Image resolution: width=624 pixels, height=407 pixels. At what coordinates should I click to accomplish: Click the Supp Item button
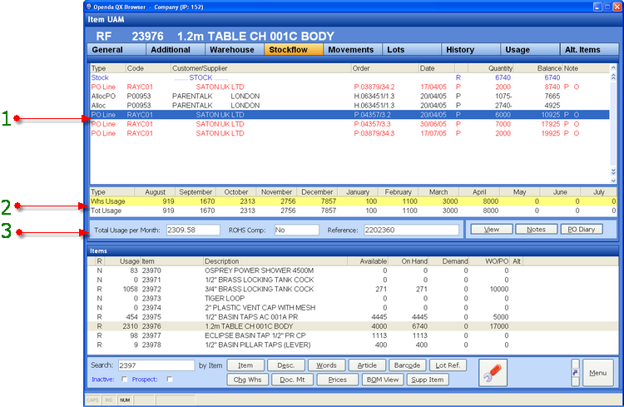(428, 380)
